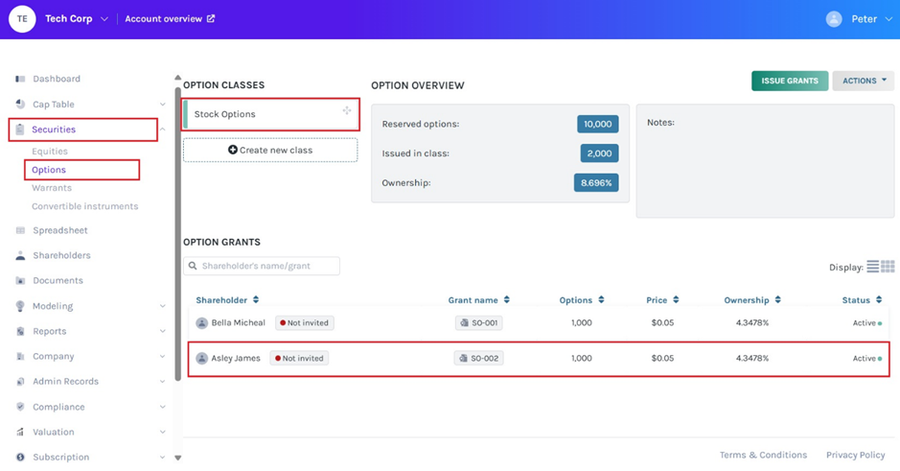Expand the Modeling sidebar section

162,306
